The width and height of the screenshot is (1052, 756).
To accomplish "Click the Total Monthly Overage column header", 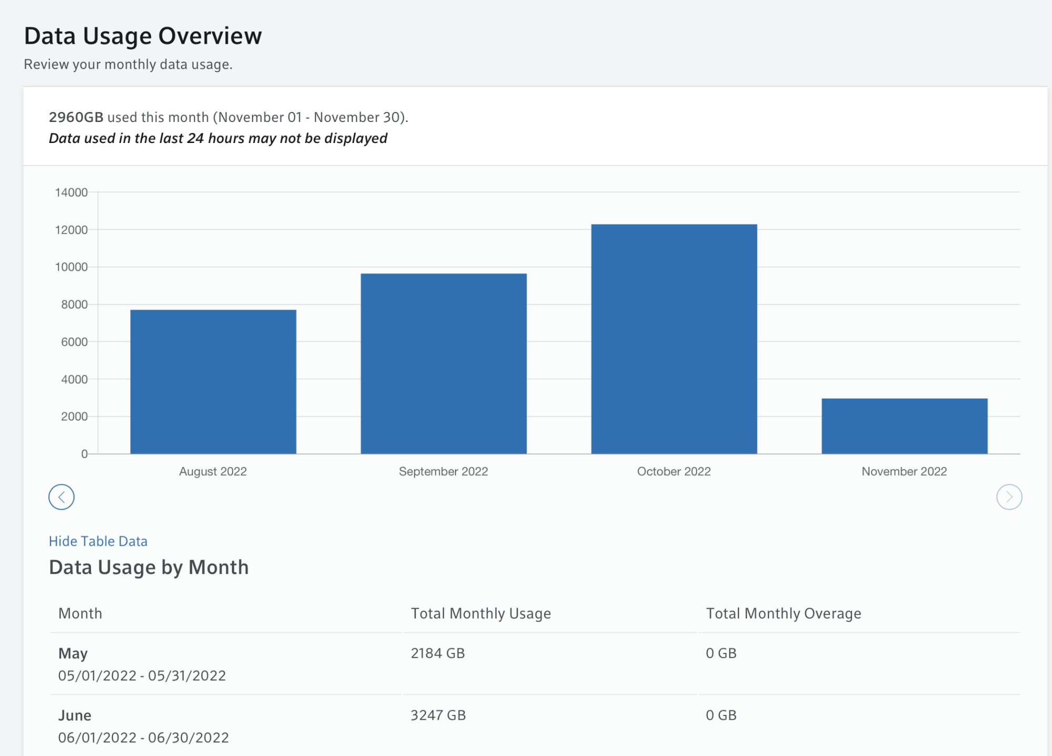I will coord(783,614).
